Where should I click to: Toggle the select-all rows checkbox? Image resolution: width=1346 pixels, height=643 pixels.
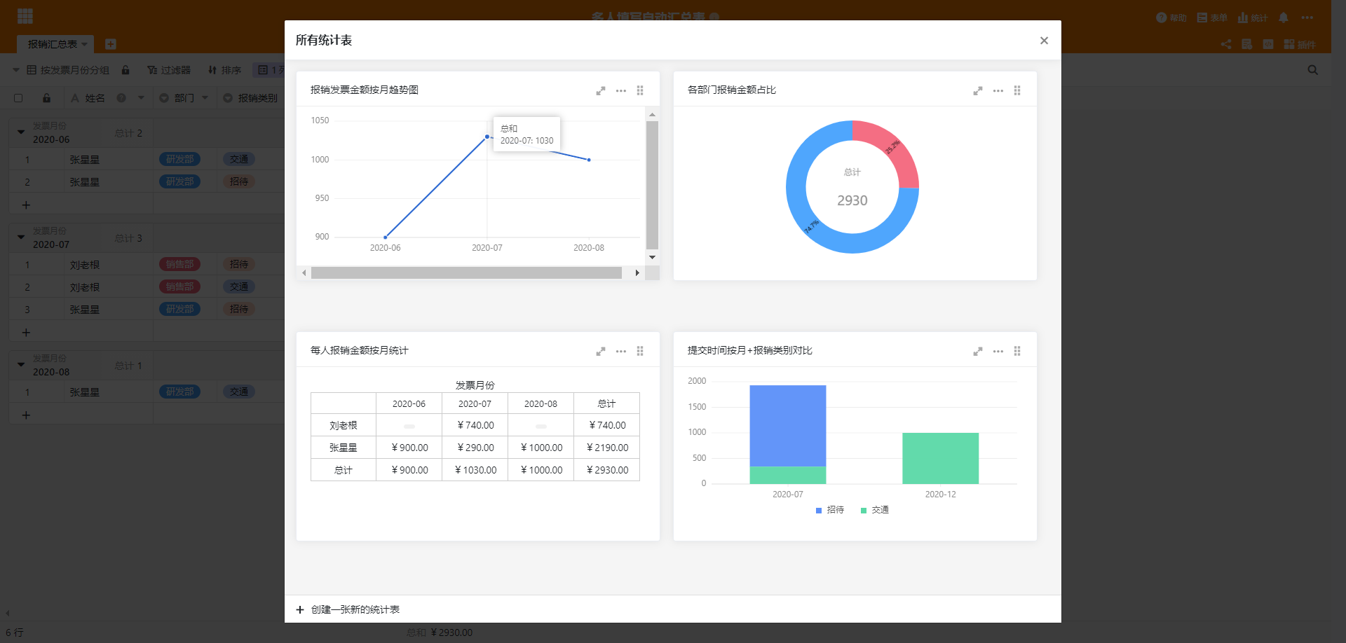click(x=18, y=98)
